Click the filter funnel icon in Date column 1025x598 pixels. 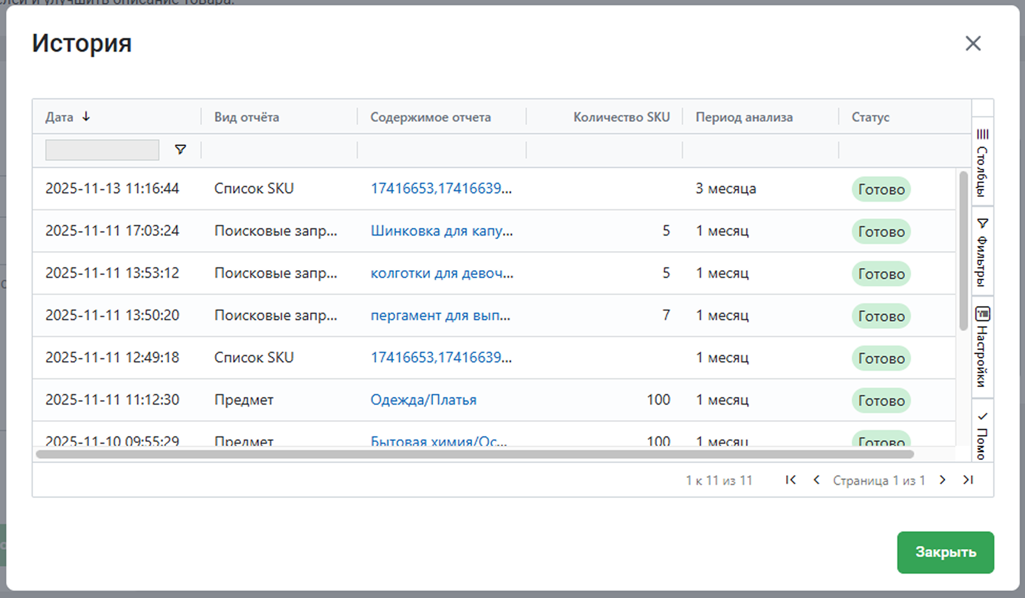coord(180,149)
